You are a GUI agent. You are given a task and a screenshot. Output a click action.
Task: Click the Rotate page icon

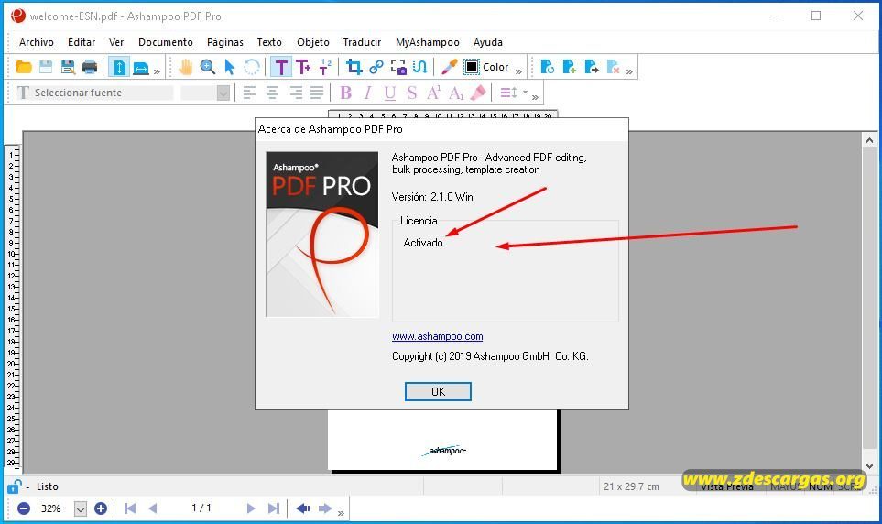[x=547, y=67]
